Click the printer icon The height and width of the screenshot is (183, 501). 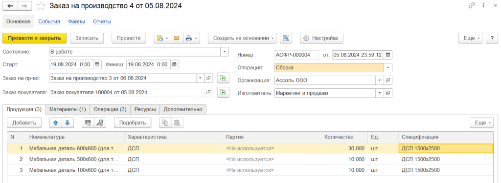click(188, 38)
